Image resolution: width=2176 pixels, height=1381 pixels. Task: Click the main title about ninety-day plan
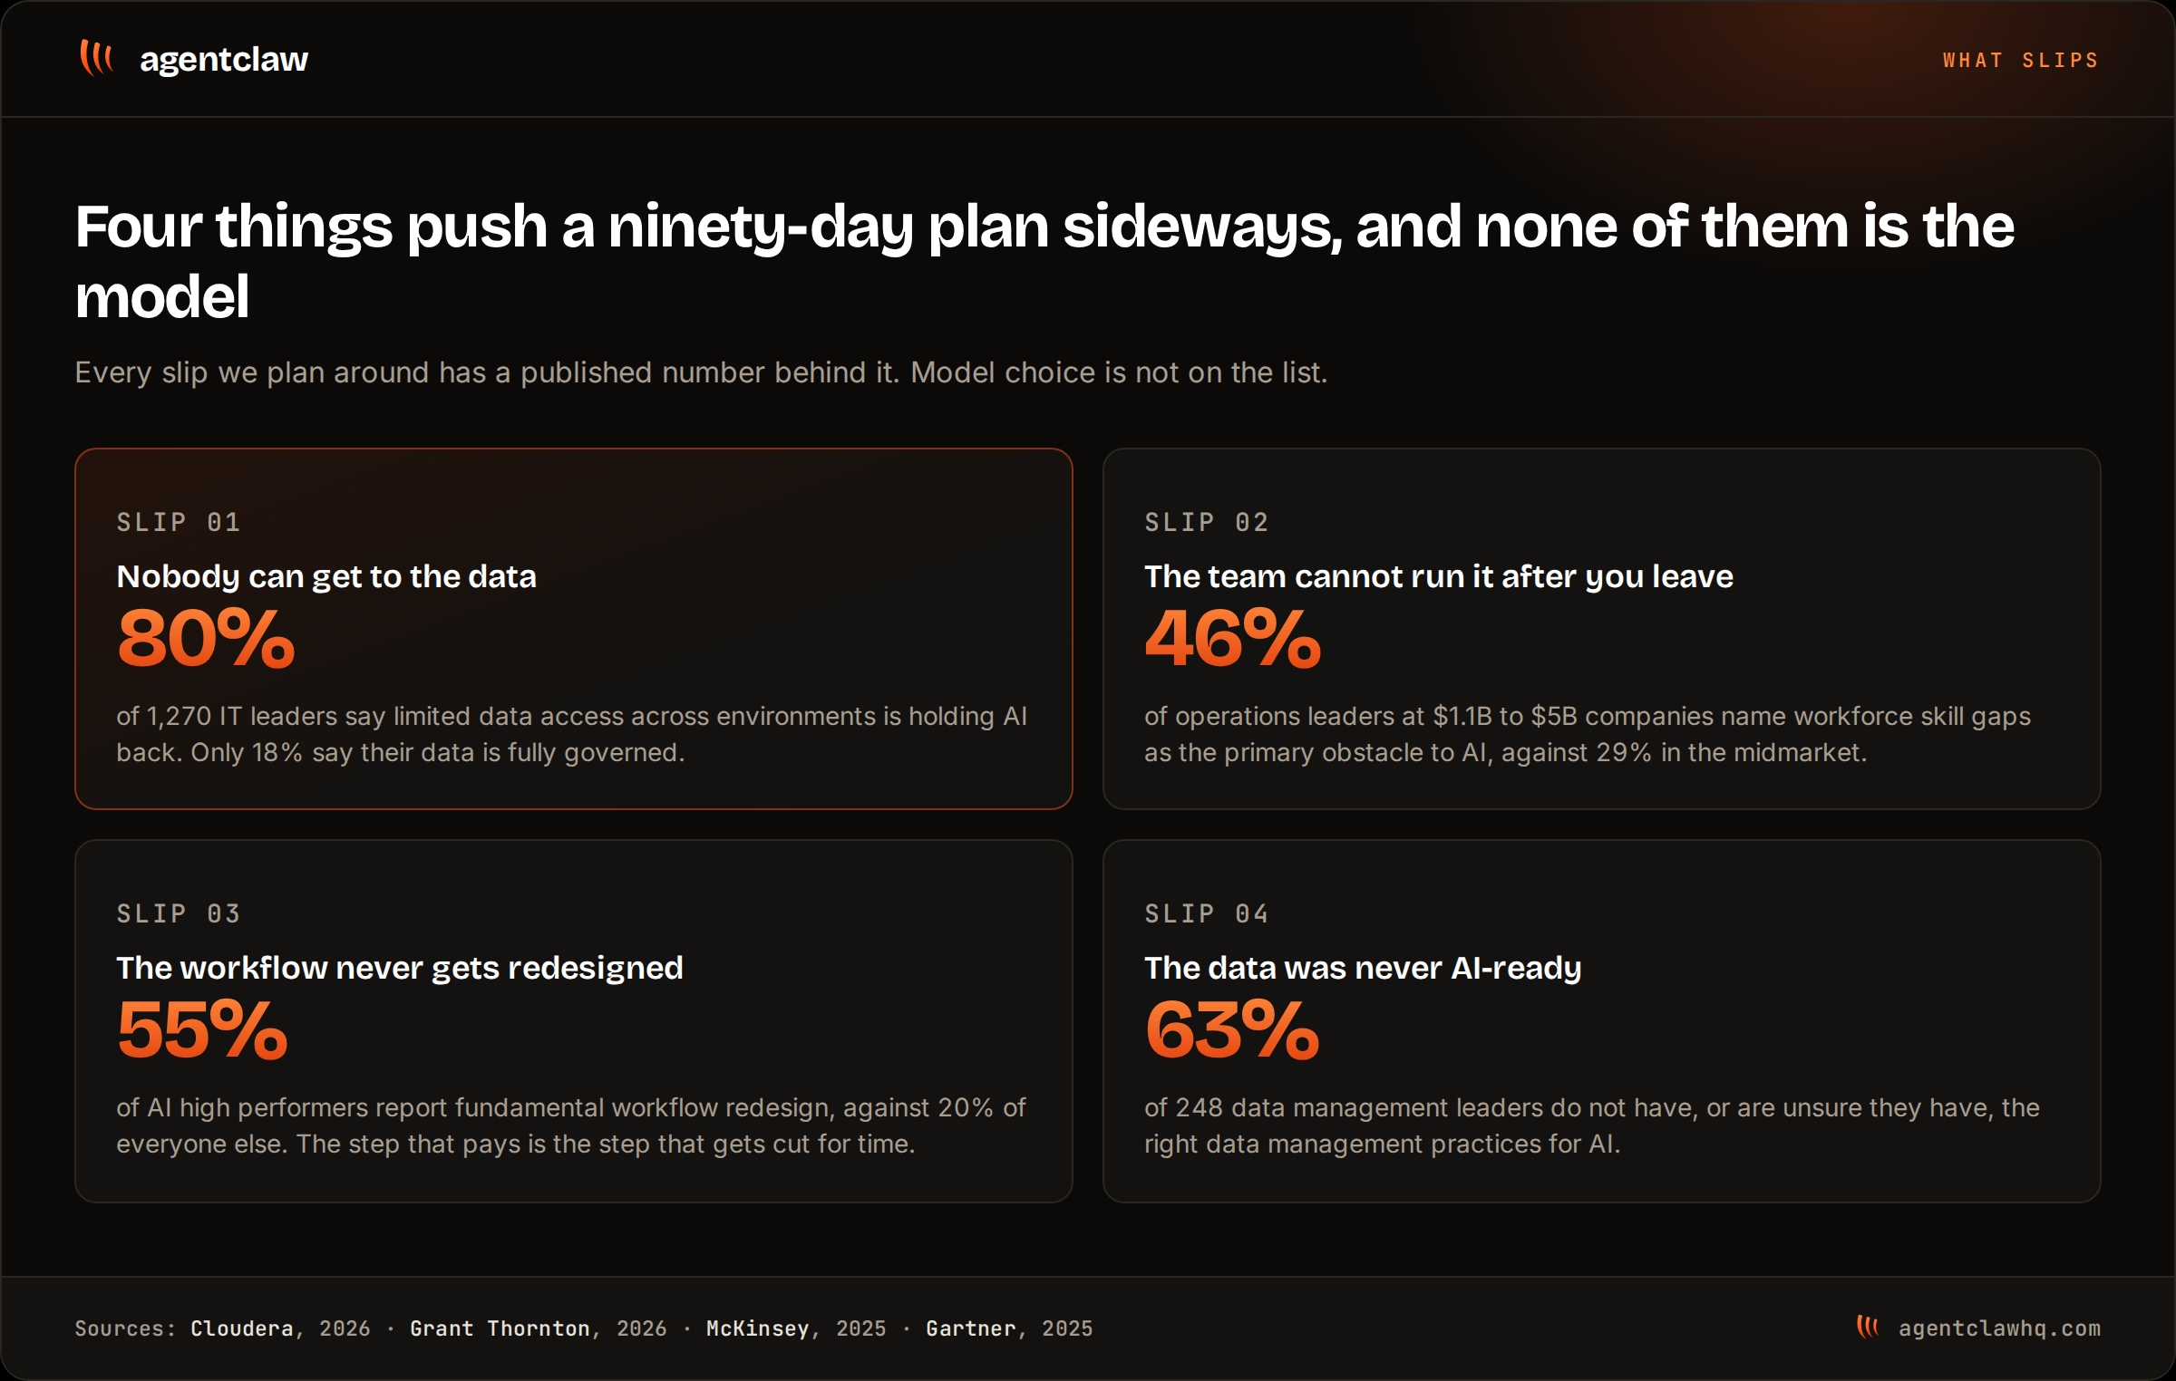1044,261
